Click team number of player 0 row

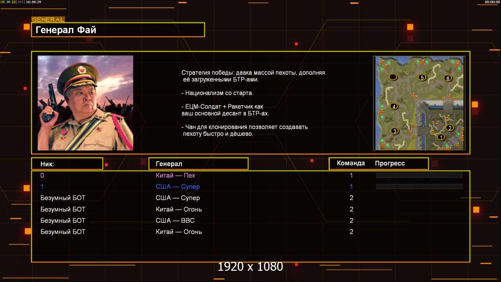351,175
